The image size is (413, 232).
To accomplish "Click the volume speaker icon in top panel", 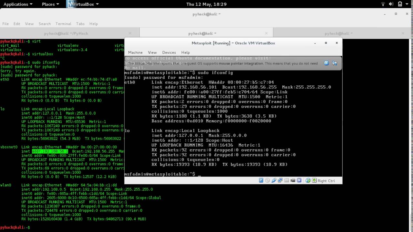I will [x=391, y=4].
